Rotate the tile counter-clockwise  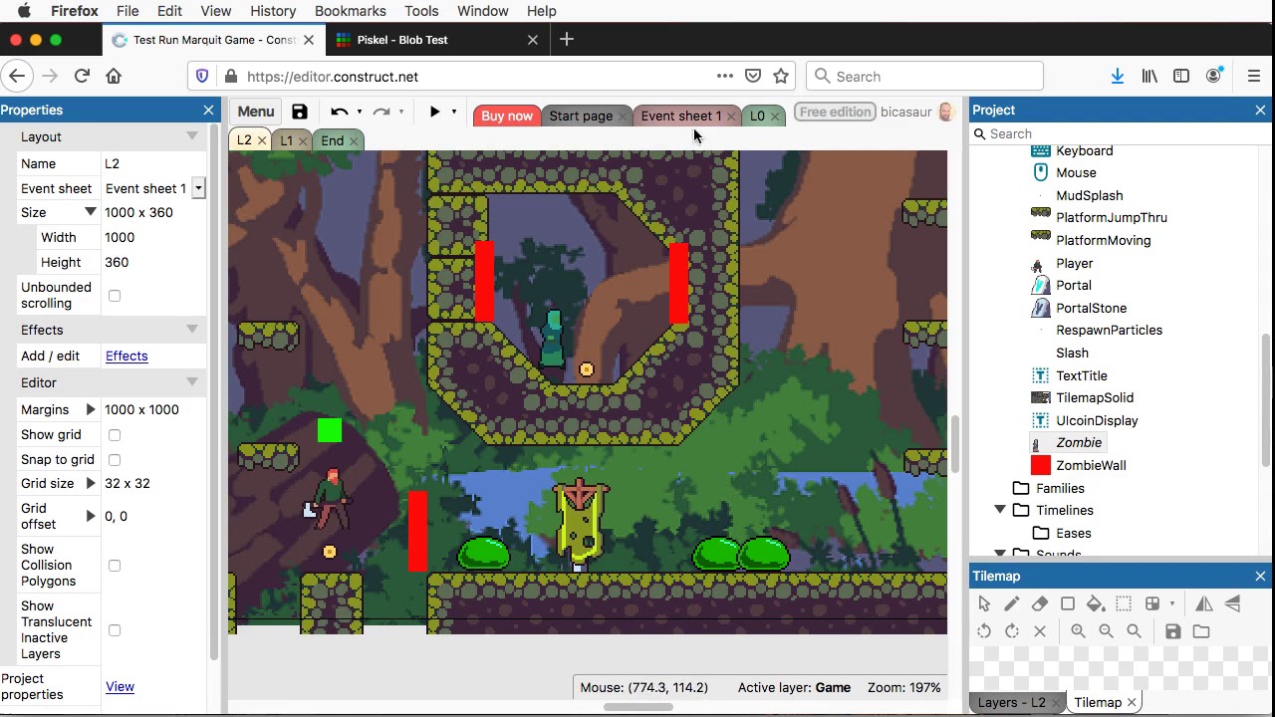984,631
